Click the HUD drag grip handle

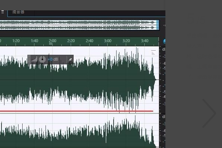29,59
